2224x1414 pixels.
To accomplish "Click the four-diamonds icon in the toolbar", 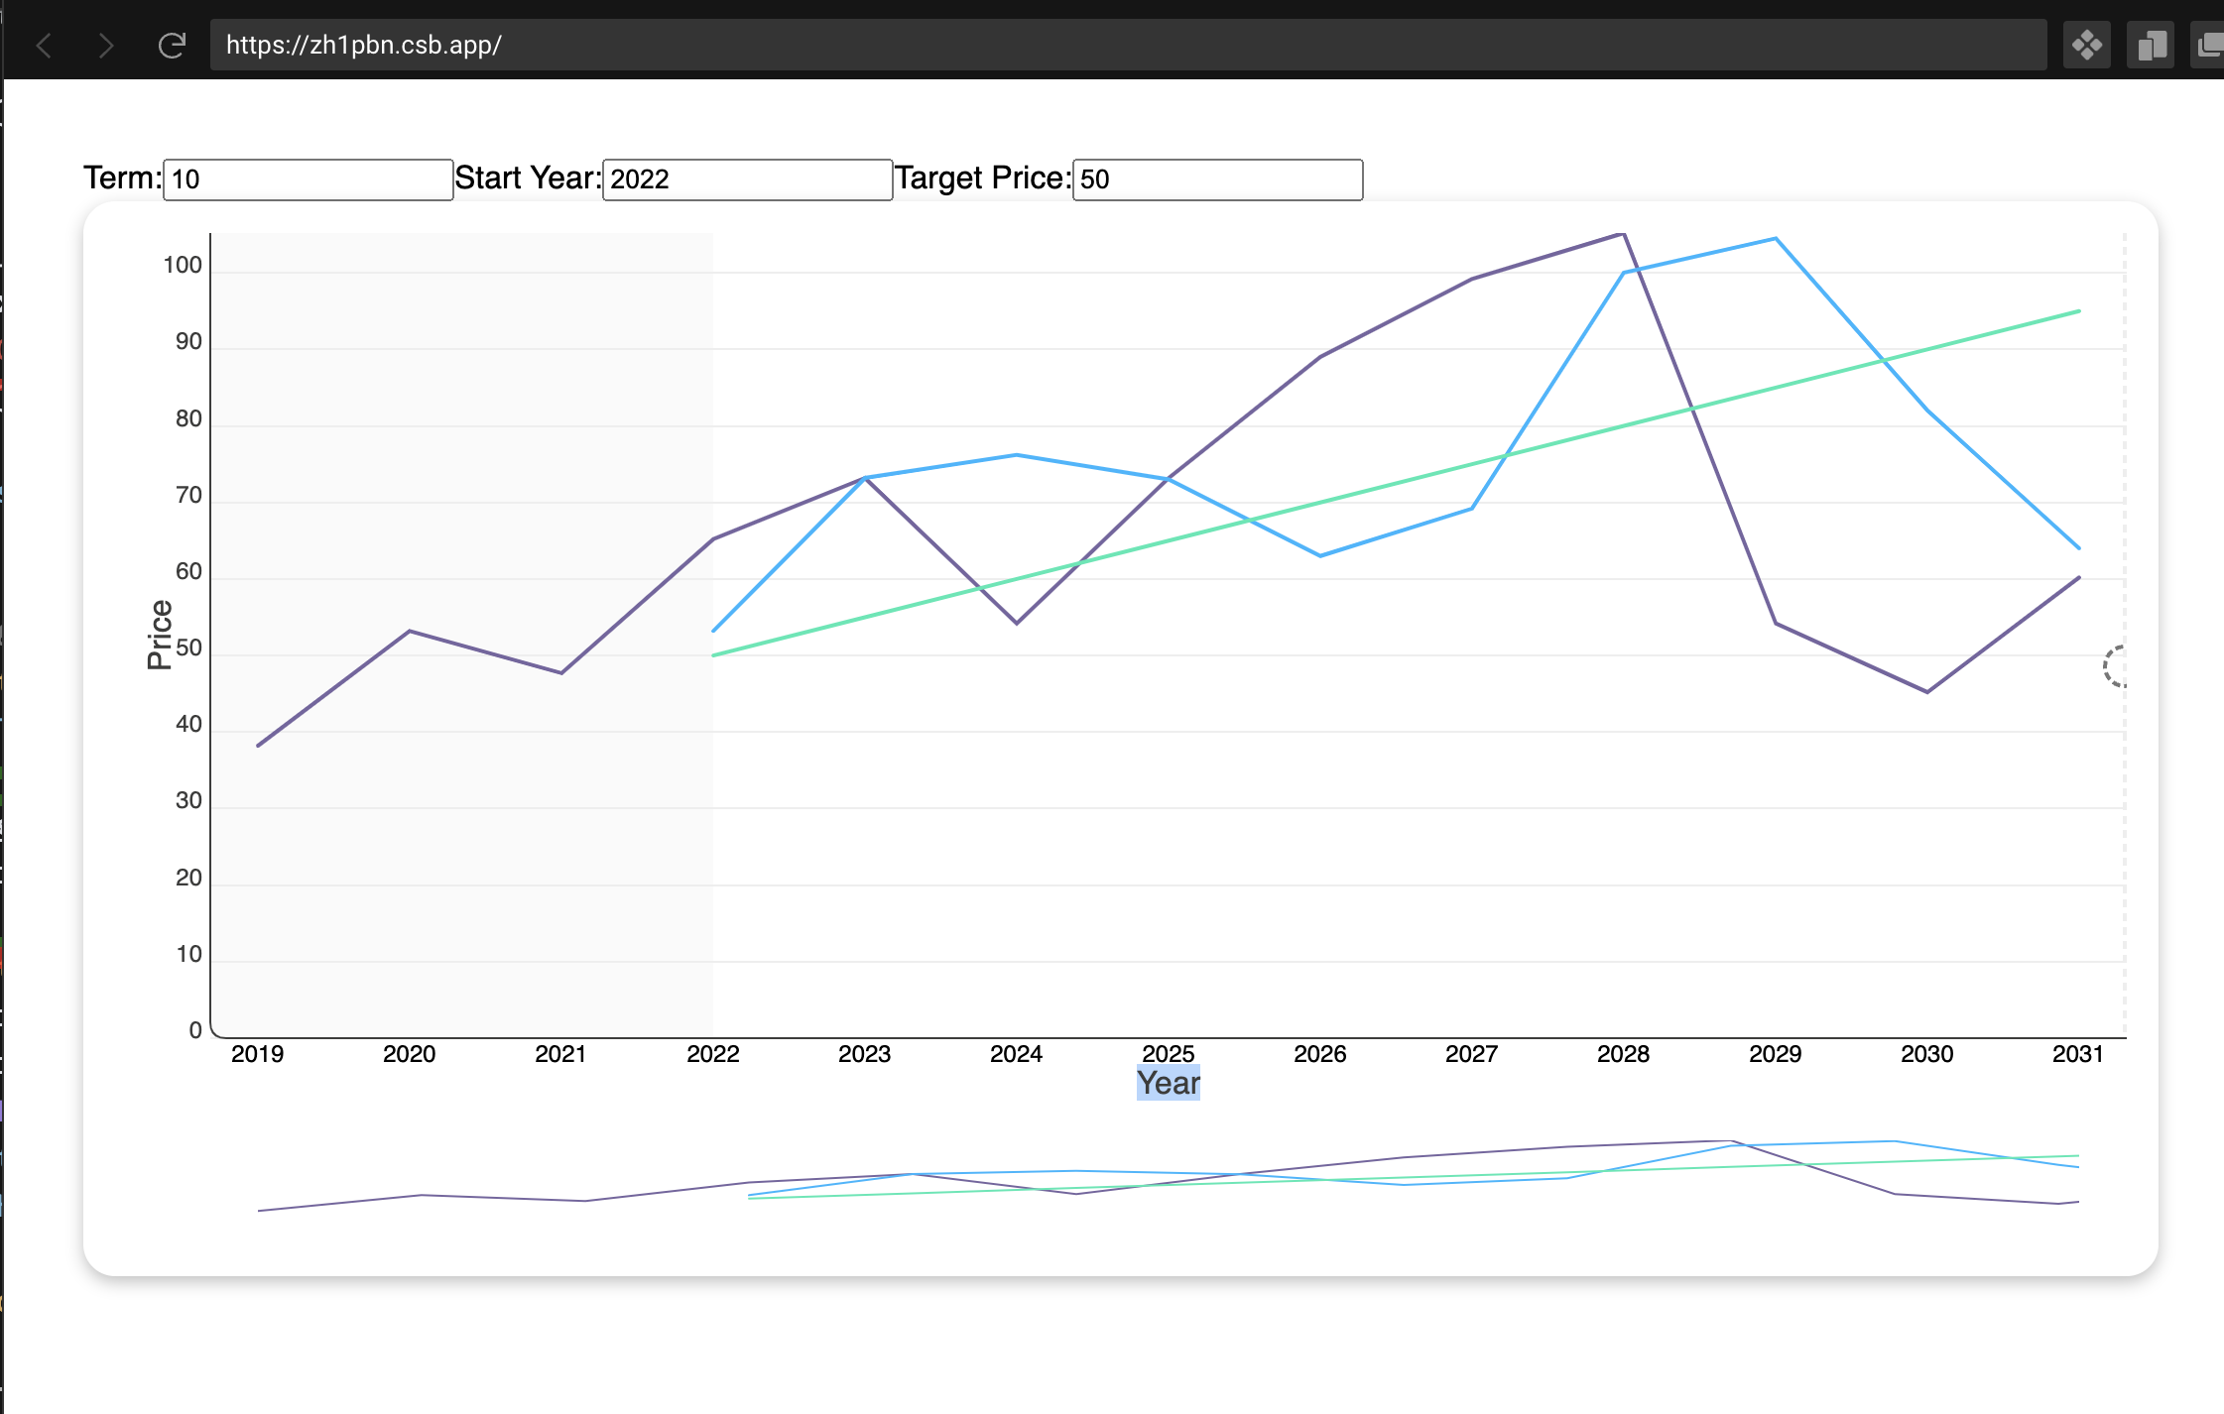I will pyautogui.click(x=2086, y=46).
